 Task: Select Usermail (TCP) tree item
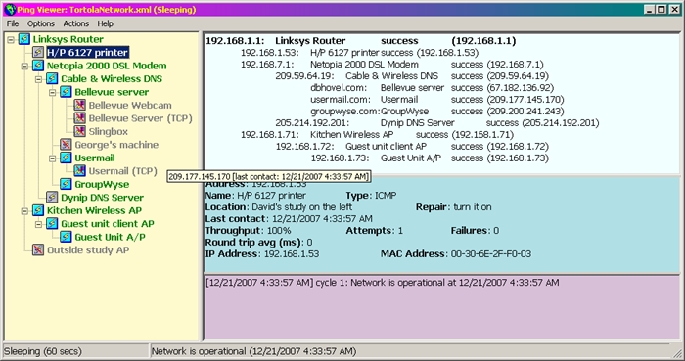[122, 170]
